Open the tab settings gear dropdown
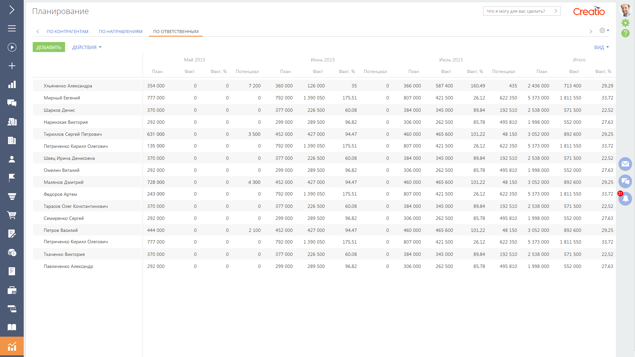The height and width of the screenshot is (357, 635). [x=604, y=30]
